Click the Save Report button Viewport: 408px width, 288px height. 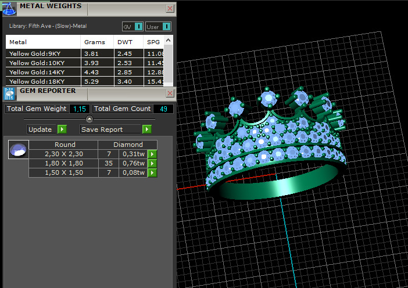tap(110, 129)
